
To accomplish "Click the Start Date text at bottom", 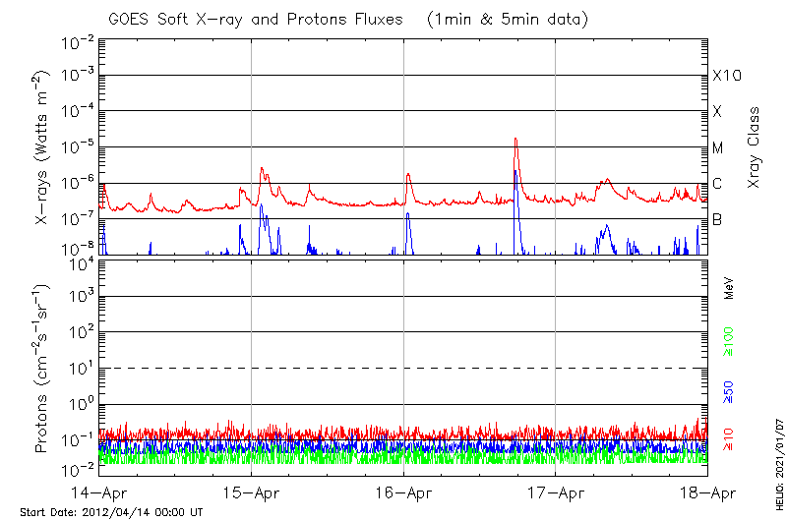I will click(x=111, y=513).
